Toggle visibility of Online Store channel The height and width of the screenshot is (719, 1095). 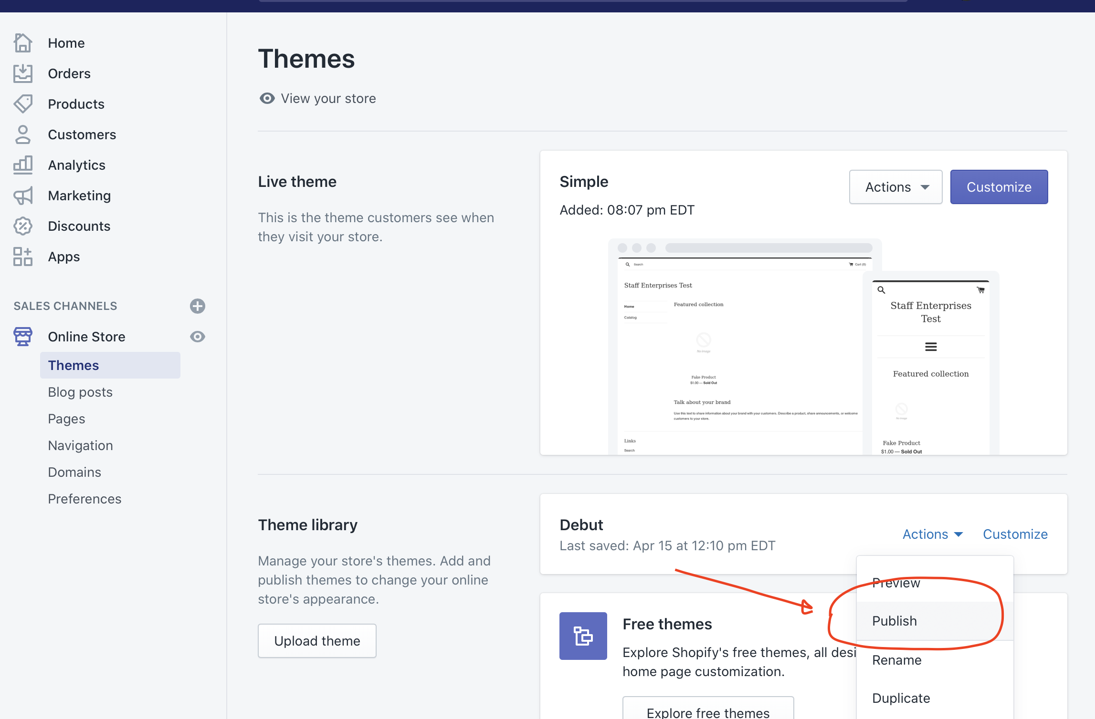click(198, 336)
